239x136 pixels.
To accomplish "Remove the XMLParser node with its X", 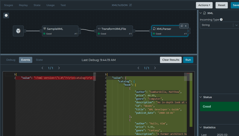I will pos(185,26).
